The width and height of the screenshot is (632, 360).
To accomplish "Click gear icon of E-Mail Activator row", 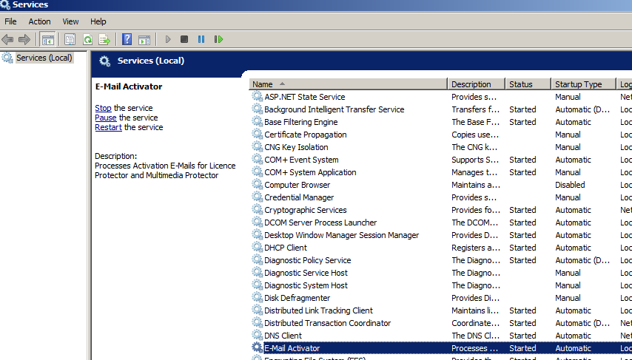I will point(257,347).
